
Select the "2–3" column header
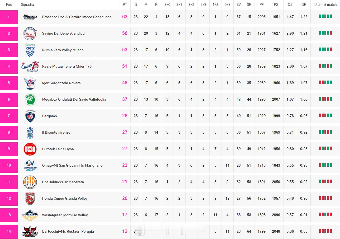point(203,4)
